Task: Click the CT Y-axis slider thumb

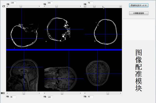Action: tap(56, 6)
